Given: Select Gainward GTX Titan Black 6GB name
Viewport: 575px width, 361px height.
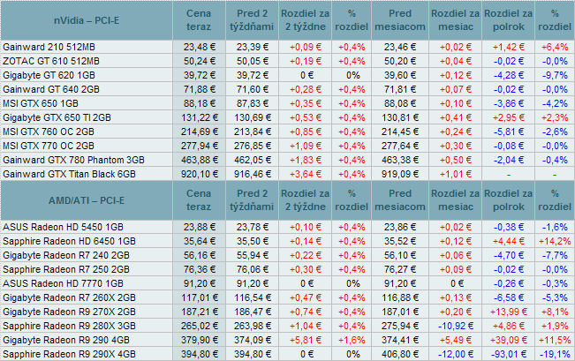Looking at the screenshot, I should 69,174.
